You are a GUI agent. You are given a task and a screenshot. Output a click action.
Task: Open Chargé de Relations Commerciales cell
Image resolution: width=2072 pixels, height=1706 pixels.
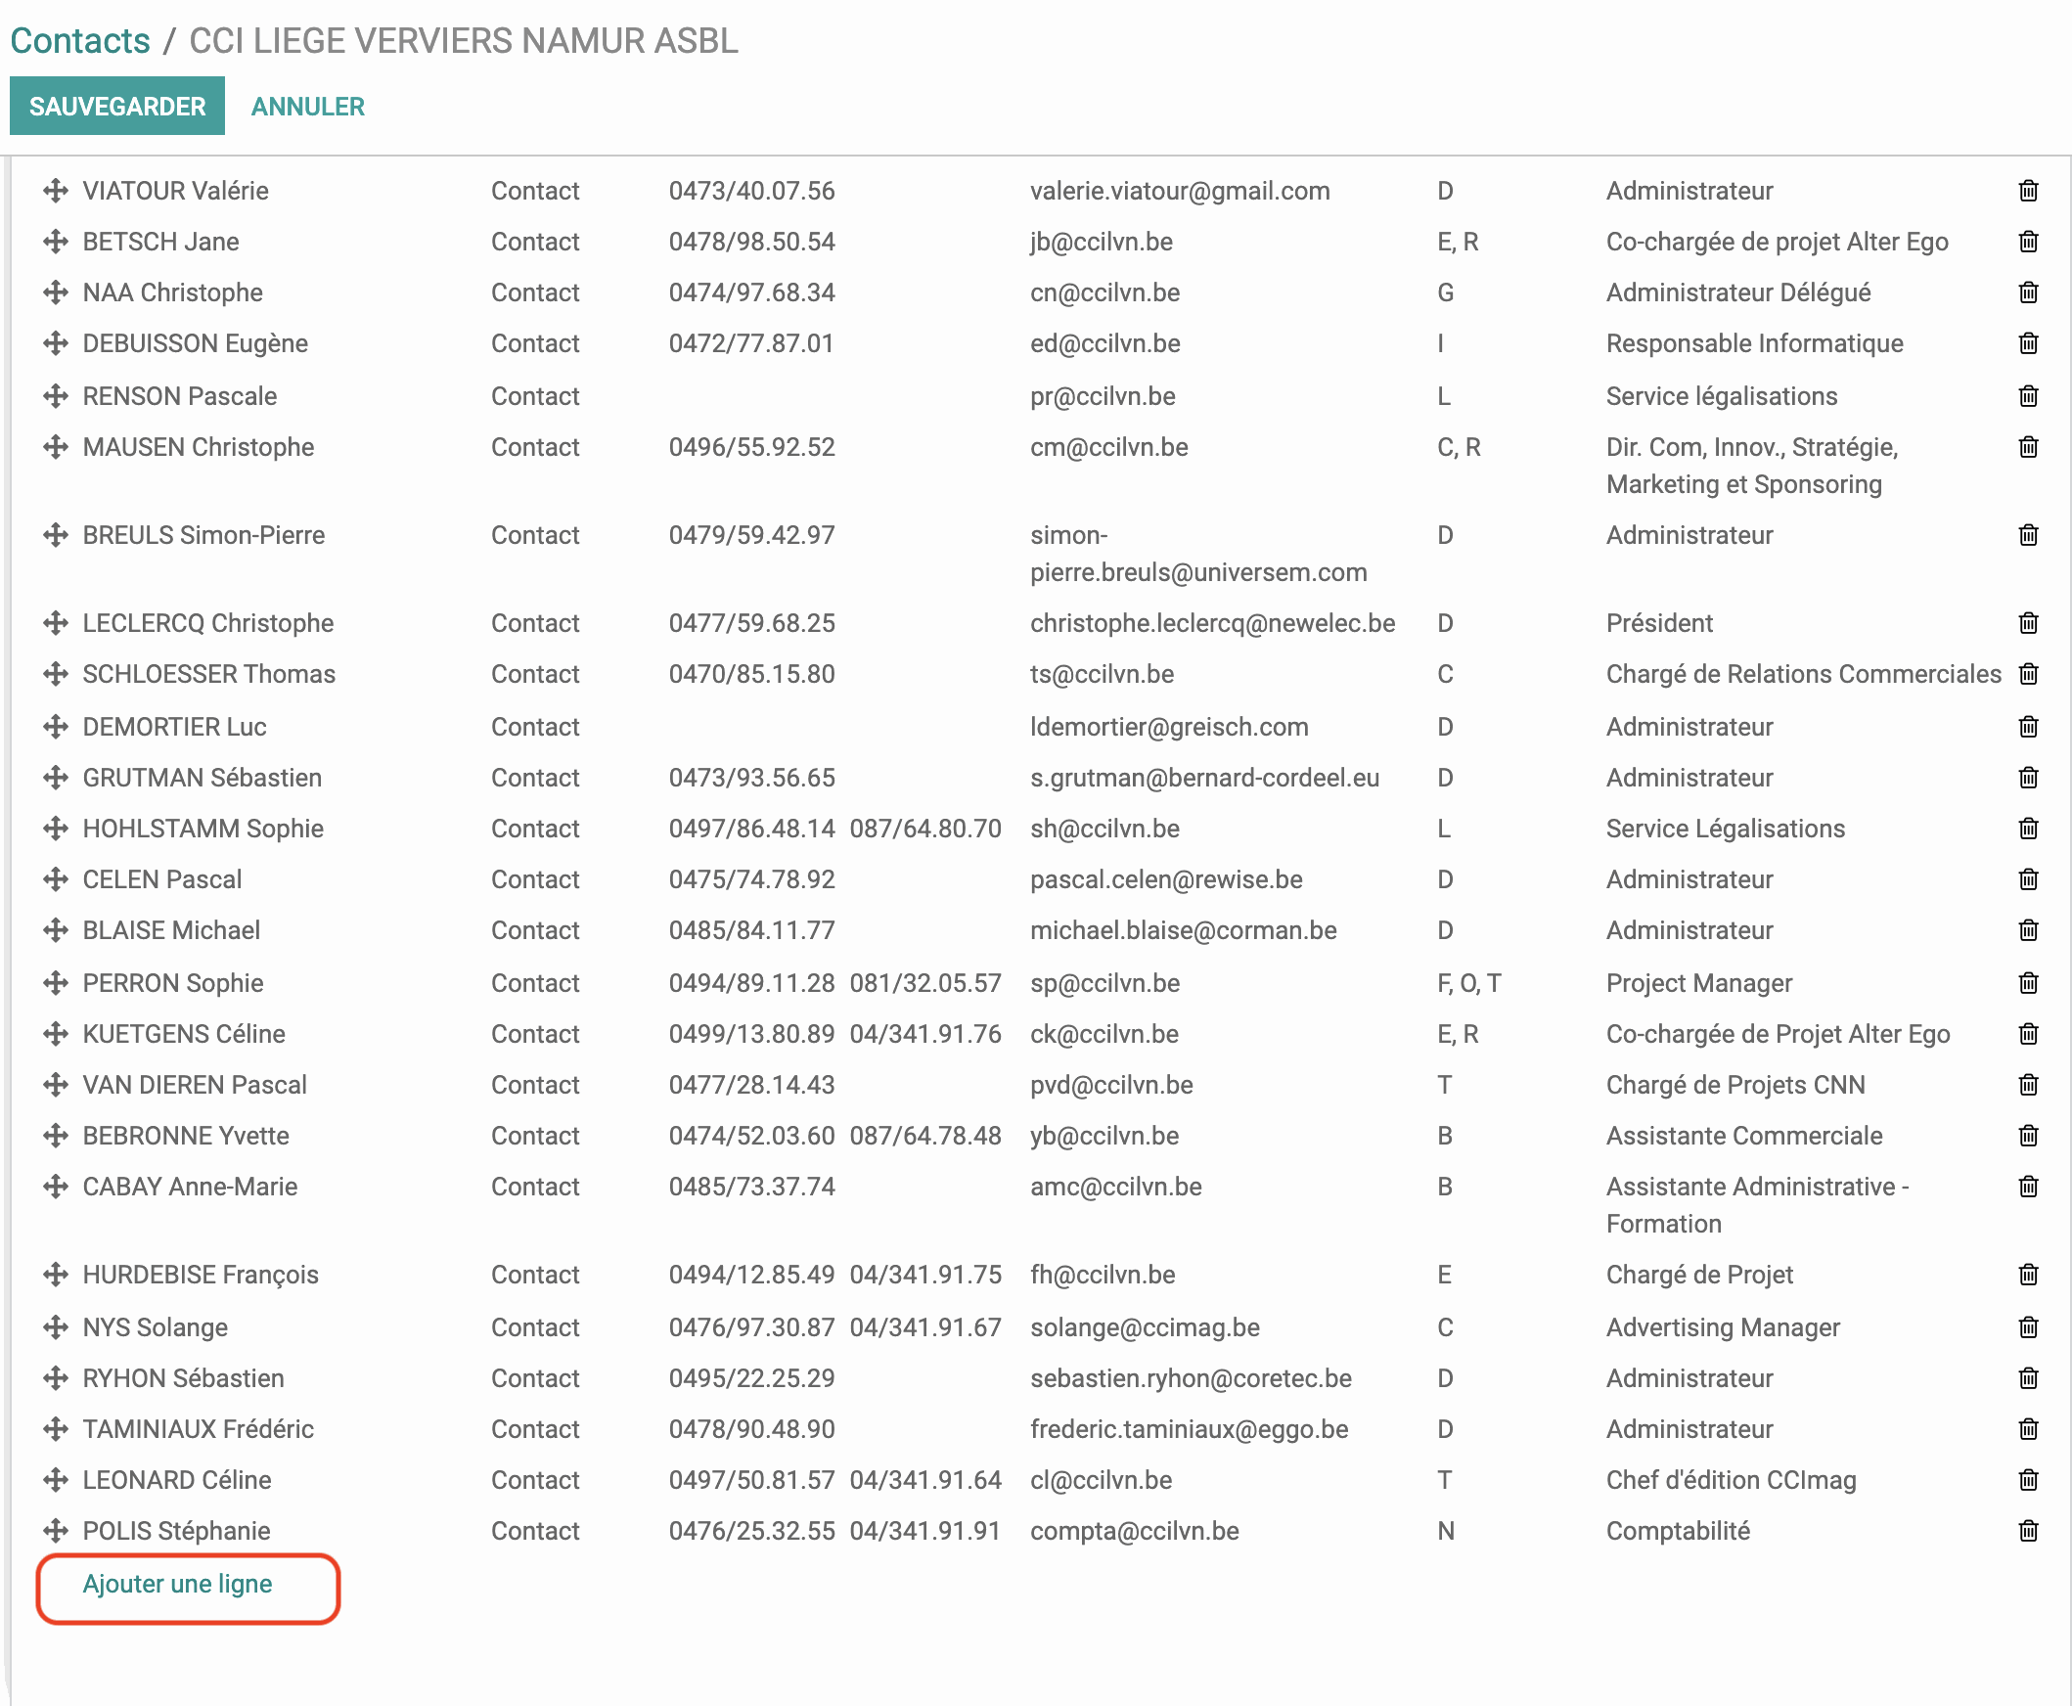[1804, 674]
